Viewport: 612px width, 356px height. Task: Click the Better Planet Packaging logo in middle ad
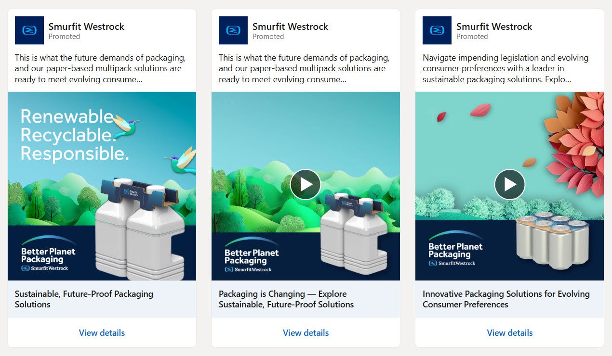click(252, 255)
